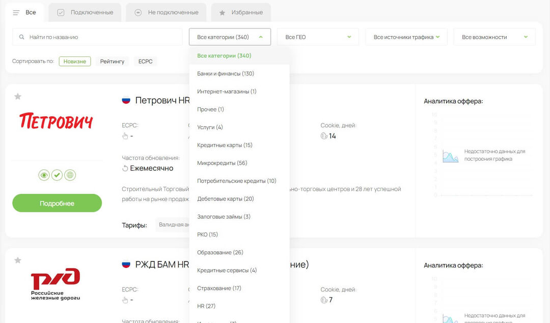Sort offers by Рейтингу
This screenshot has height=323, width=550.
112,61
